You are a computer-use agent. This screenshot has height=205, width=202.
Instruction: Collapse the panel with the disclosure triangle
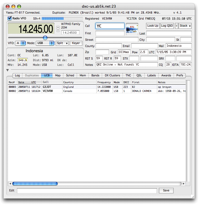coord(8,70)
